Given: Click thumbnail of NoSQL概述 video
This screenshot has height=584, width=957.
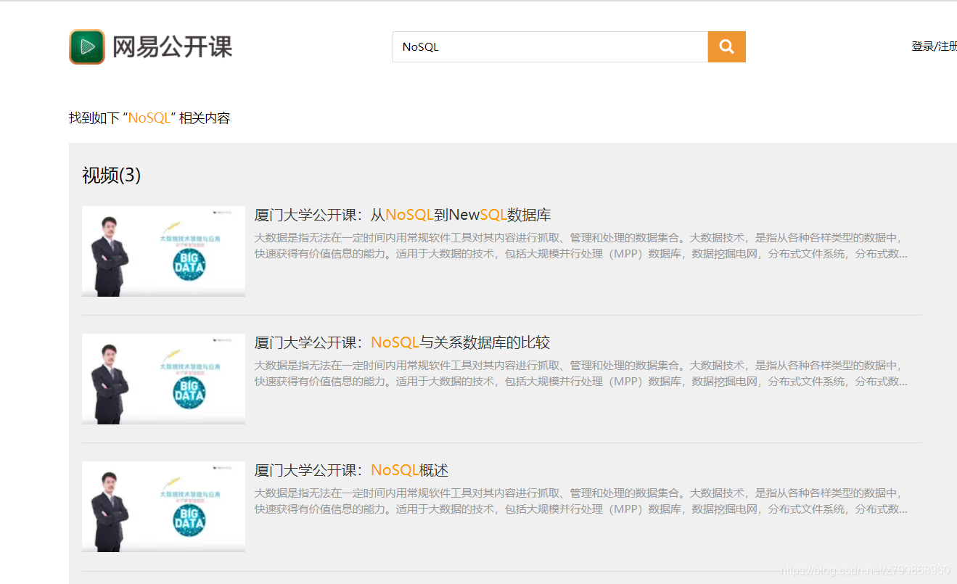Looking at the screenshot, I should click(x=163, y=506).
